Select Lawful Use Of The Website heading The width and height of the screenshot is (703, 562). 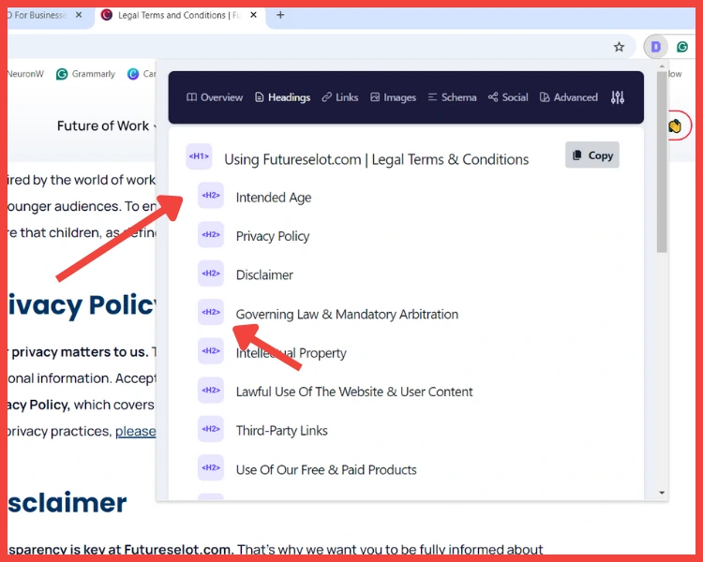tap(354, 392)
